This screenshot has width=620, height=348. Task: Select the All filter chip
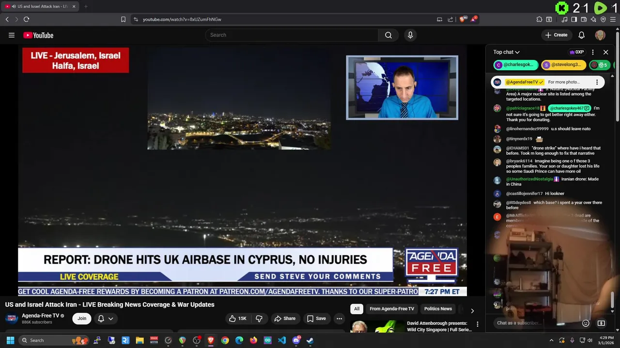pyautogui.click(x=356, y=309)
